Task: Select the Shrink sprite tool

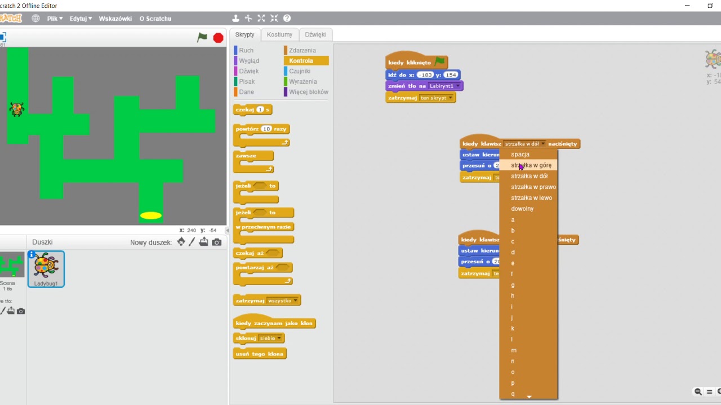Action: [274, 19]
